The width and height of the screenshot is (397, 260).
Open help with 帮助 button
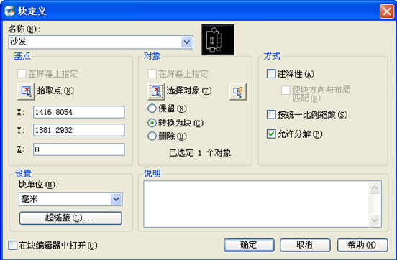pyautogui.click(x=362, y=245)
